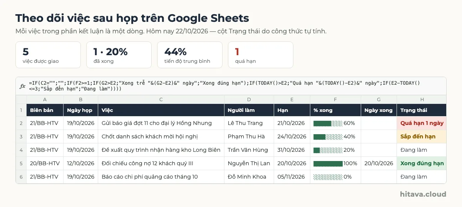This screenshot has width=462, height=207.
Task: Click into the formula bar text
Action: (224, 86)
